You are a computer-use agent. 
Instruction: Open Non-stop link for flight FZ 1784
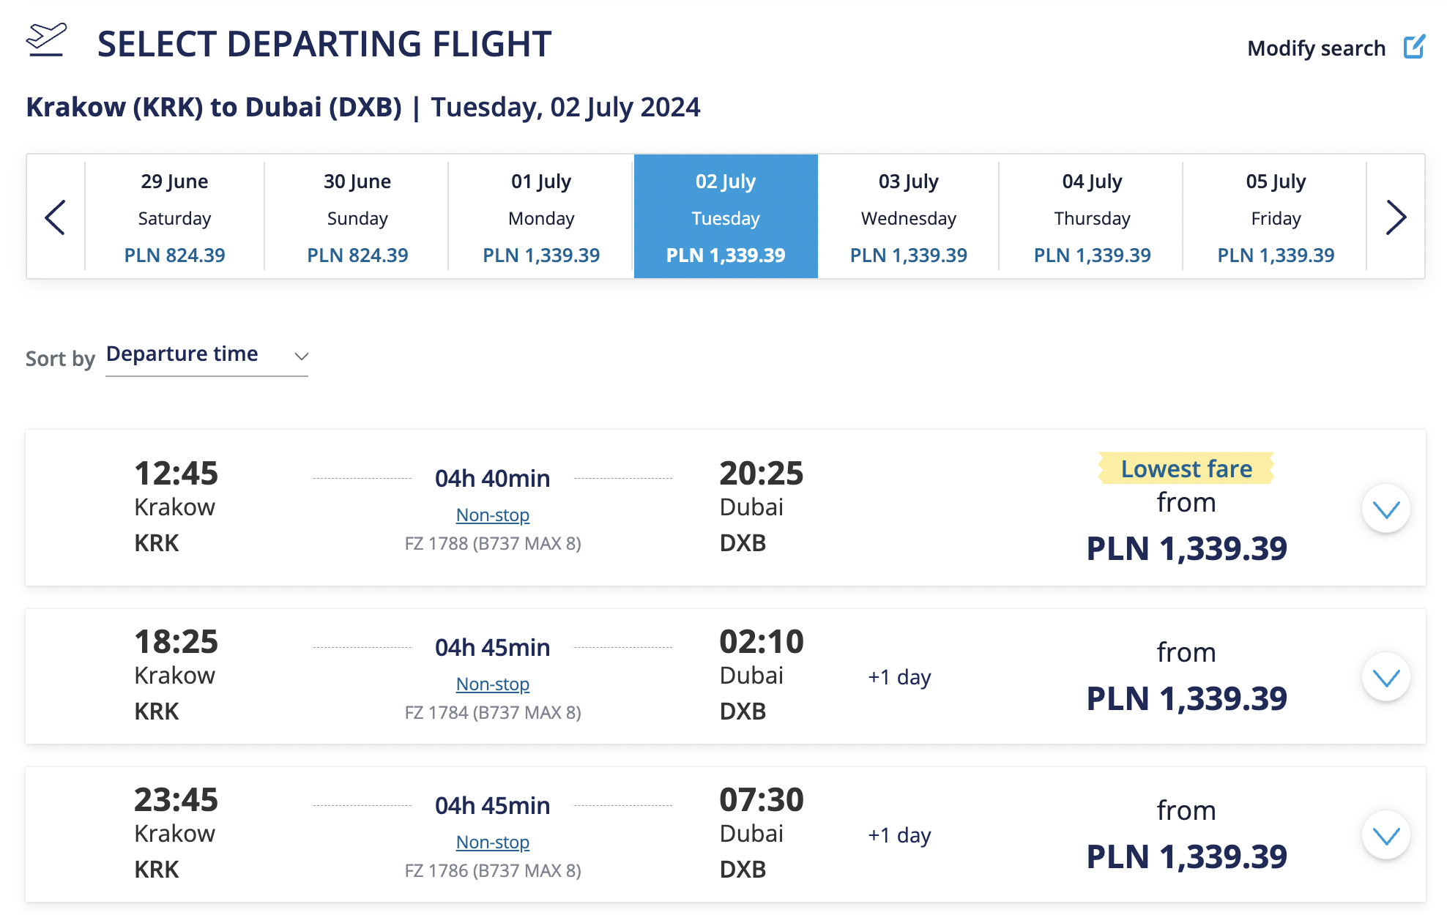(493, 684)
